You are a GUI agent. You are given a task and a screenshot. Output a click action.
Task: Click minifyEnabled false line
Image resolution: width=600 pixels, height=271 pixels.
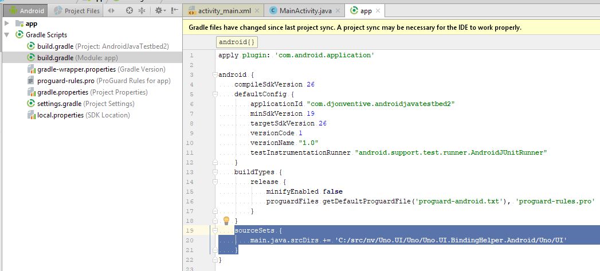[305, 191]
